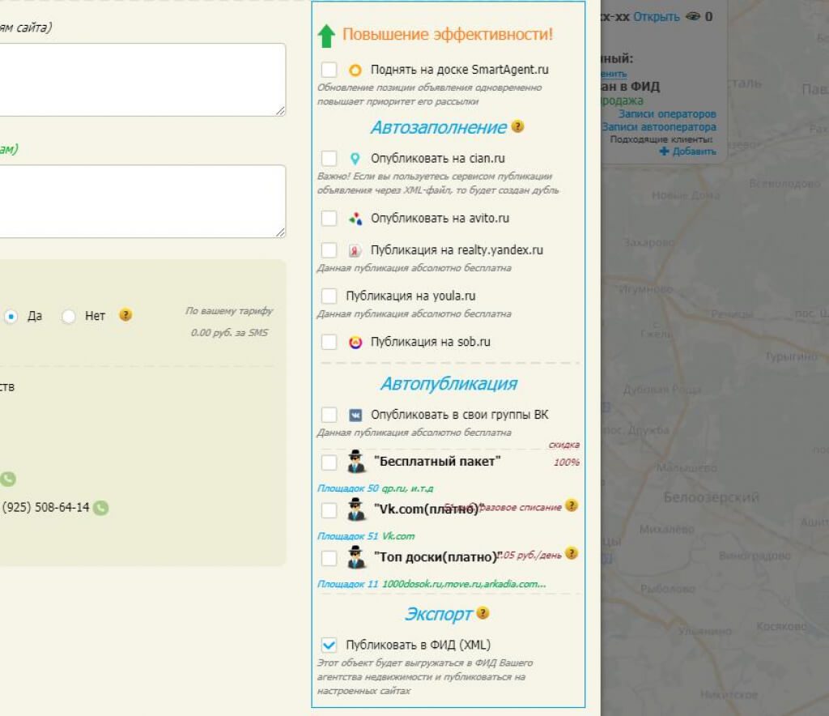Screen dimensions: 829x716
Task: Click the "Поднять на доске SmartAgent.ru" label
Action: [x=460, y=70]
